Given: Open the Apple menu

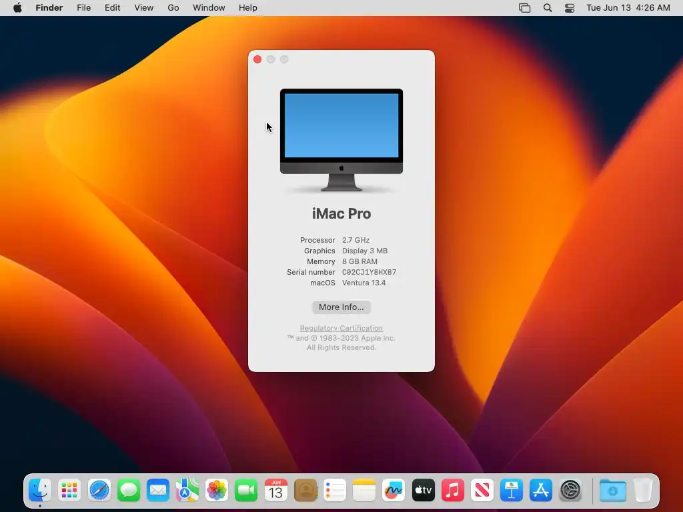Looking at the screenshot, I should coord(17,8).
